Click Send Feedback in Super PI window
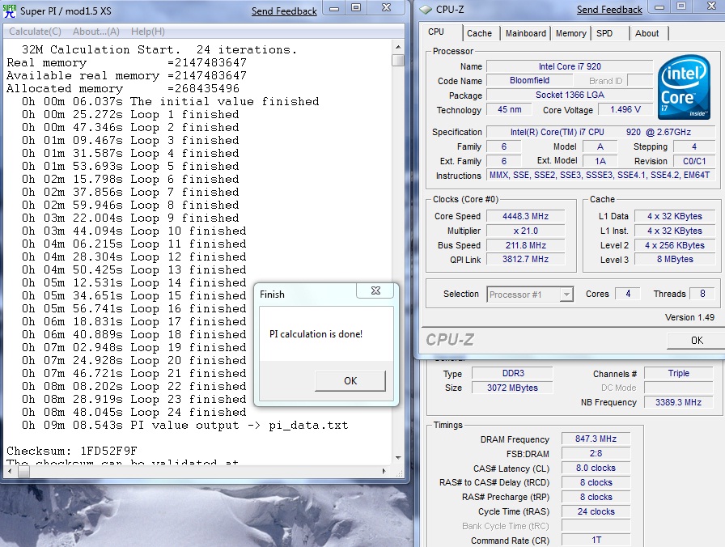 (x=284, y=11)
